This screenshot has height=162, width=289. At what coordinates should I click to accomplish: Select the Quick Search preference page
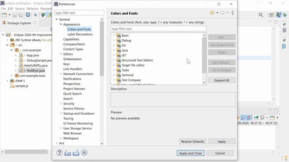point(72,94)
